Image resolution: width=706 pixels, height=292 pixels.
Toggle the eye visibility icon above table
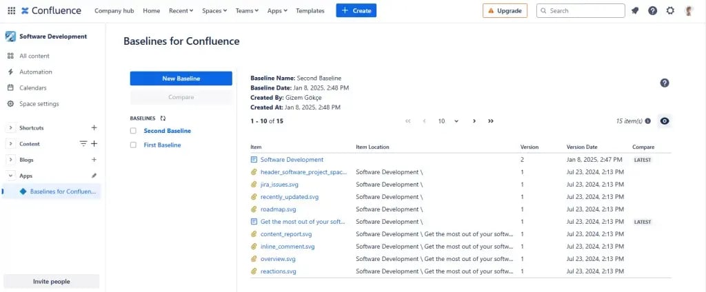pos(665,121)
